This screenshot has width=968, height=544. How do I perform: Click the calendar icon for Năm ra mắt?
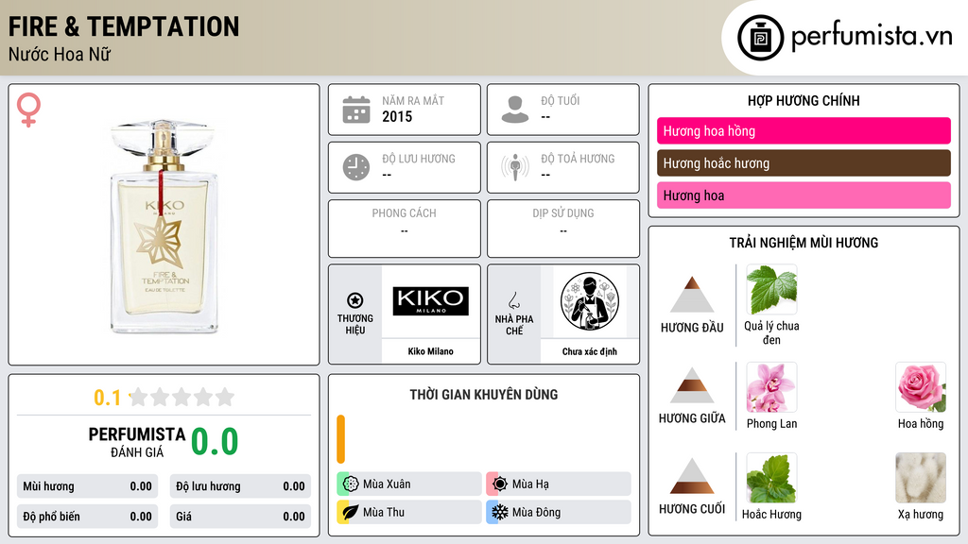356,110
